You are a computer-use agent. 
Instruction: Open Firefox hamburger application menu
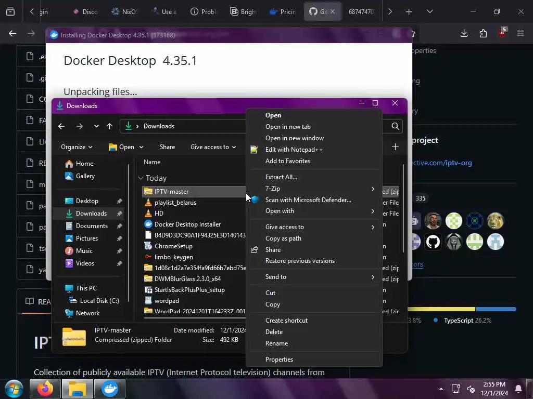coord(521,33)
